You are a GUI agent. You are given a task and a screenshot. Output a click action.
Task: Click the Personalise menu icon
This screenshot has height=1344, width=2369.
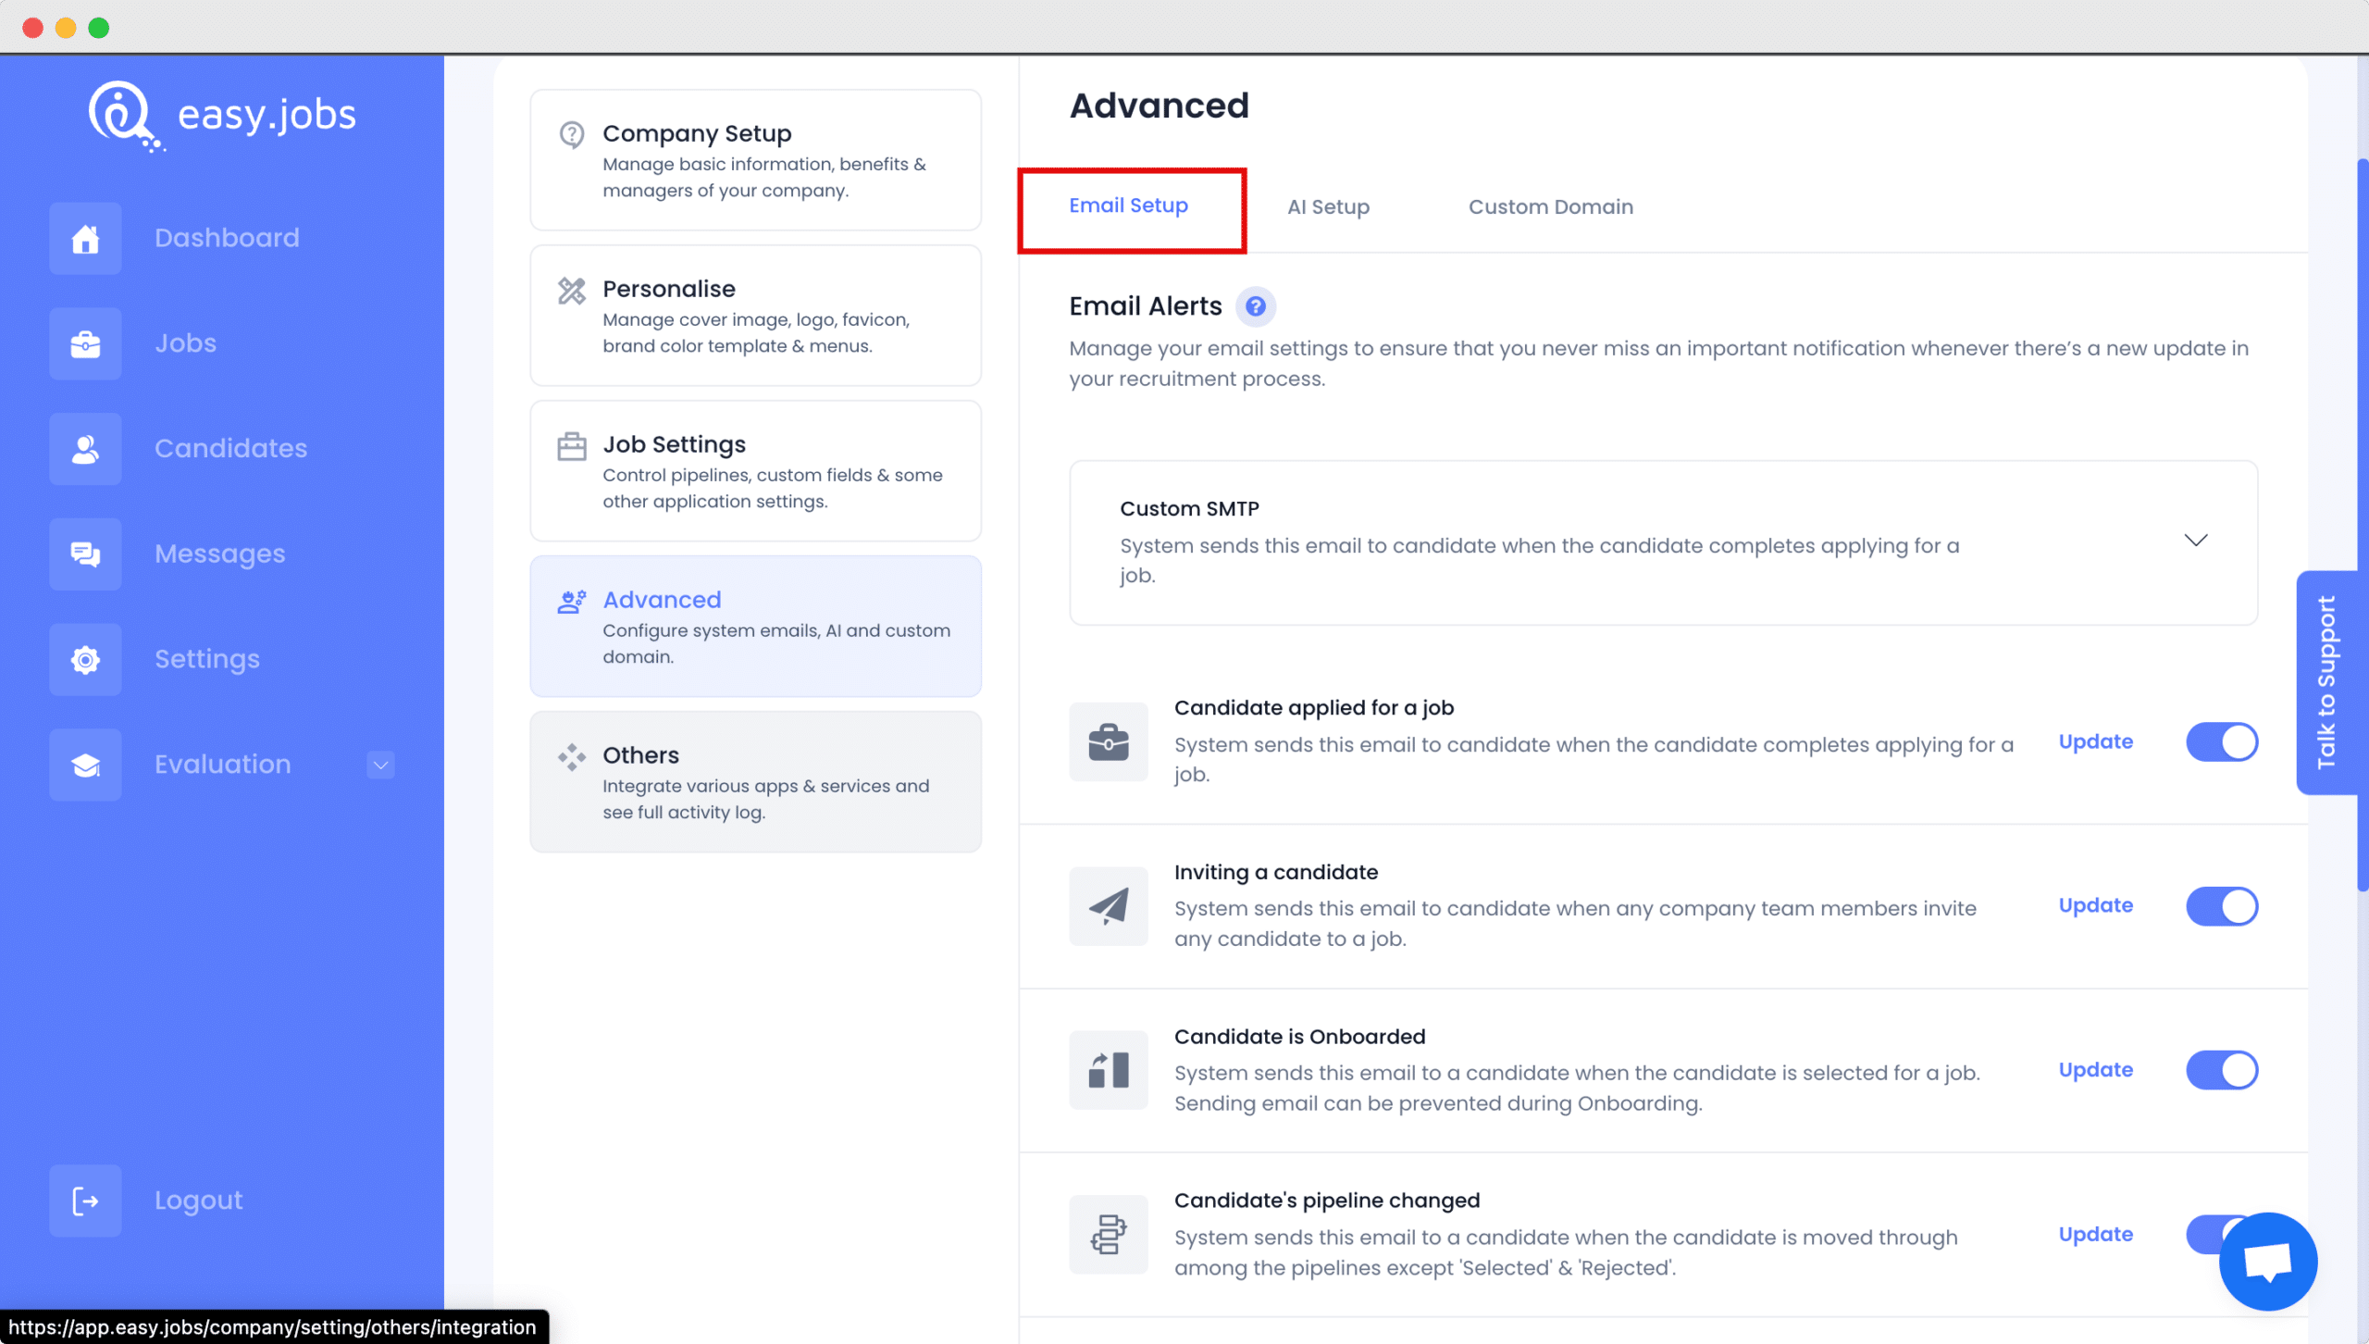[573, 290]
